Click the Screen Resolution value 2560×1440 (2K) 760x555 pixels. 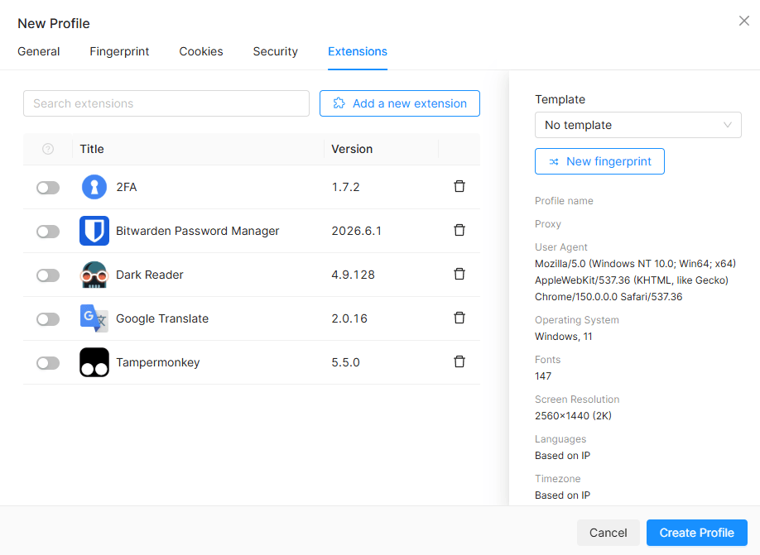pos(574,416)
